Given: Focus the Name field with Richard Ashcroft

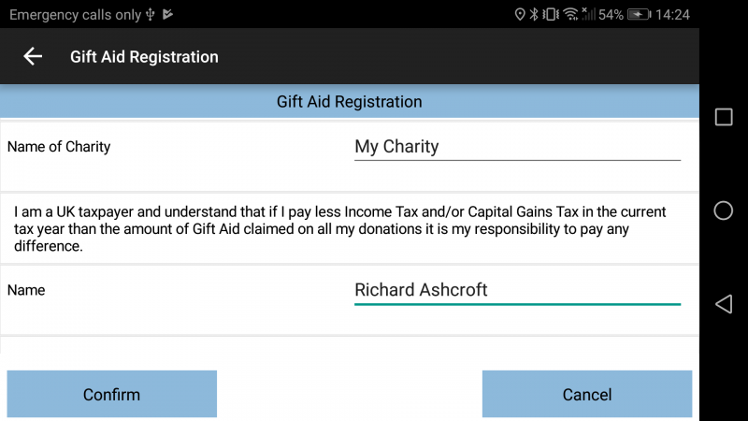Looking at the screenshot, I should [517, 290].
